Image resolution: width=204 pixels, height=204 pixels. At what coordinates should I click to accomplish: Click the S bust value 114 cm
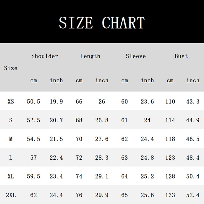[x=170, y=120]
